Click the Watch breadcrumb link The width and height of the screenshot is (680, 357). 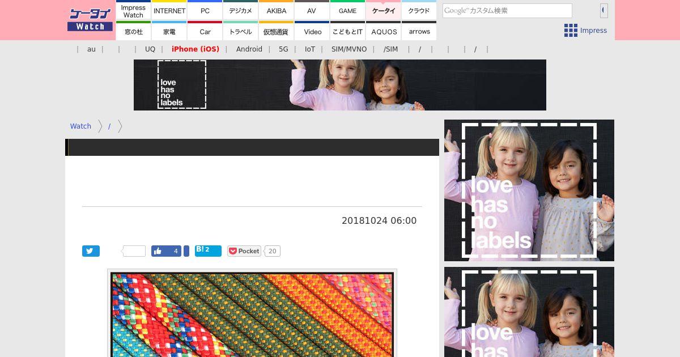tap(80, 126)
